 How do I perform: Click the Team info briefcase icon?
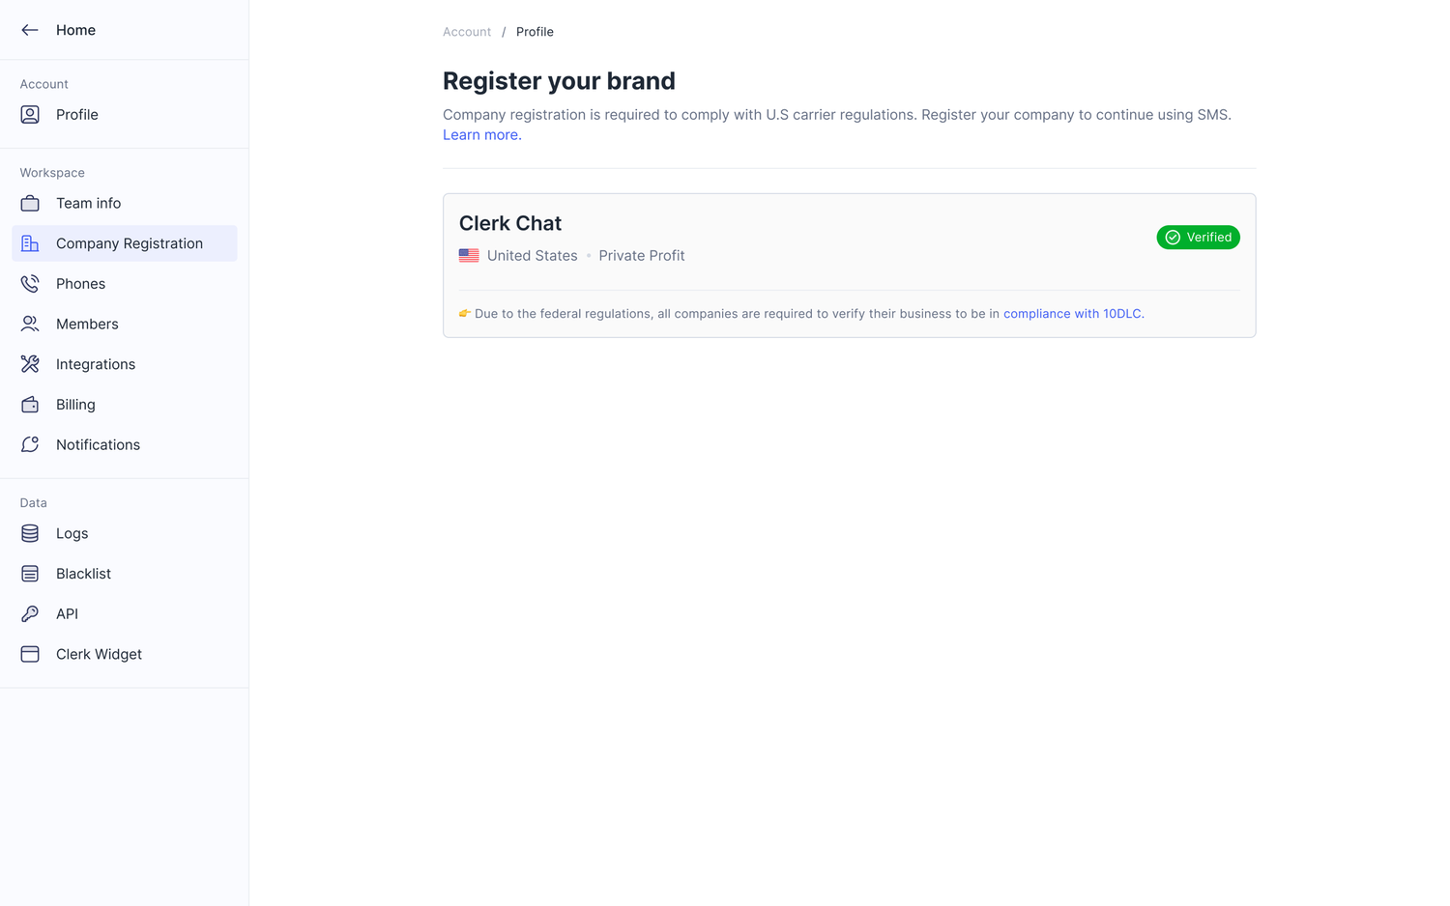(x=30, y=203)
